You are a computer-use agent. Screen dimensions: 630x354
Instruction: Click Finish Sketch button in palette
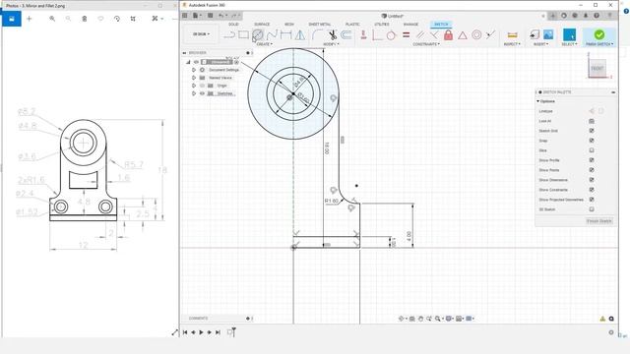pos(599,221)
